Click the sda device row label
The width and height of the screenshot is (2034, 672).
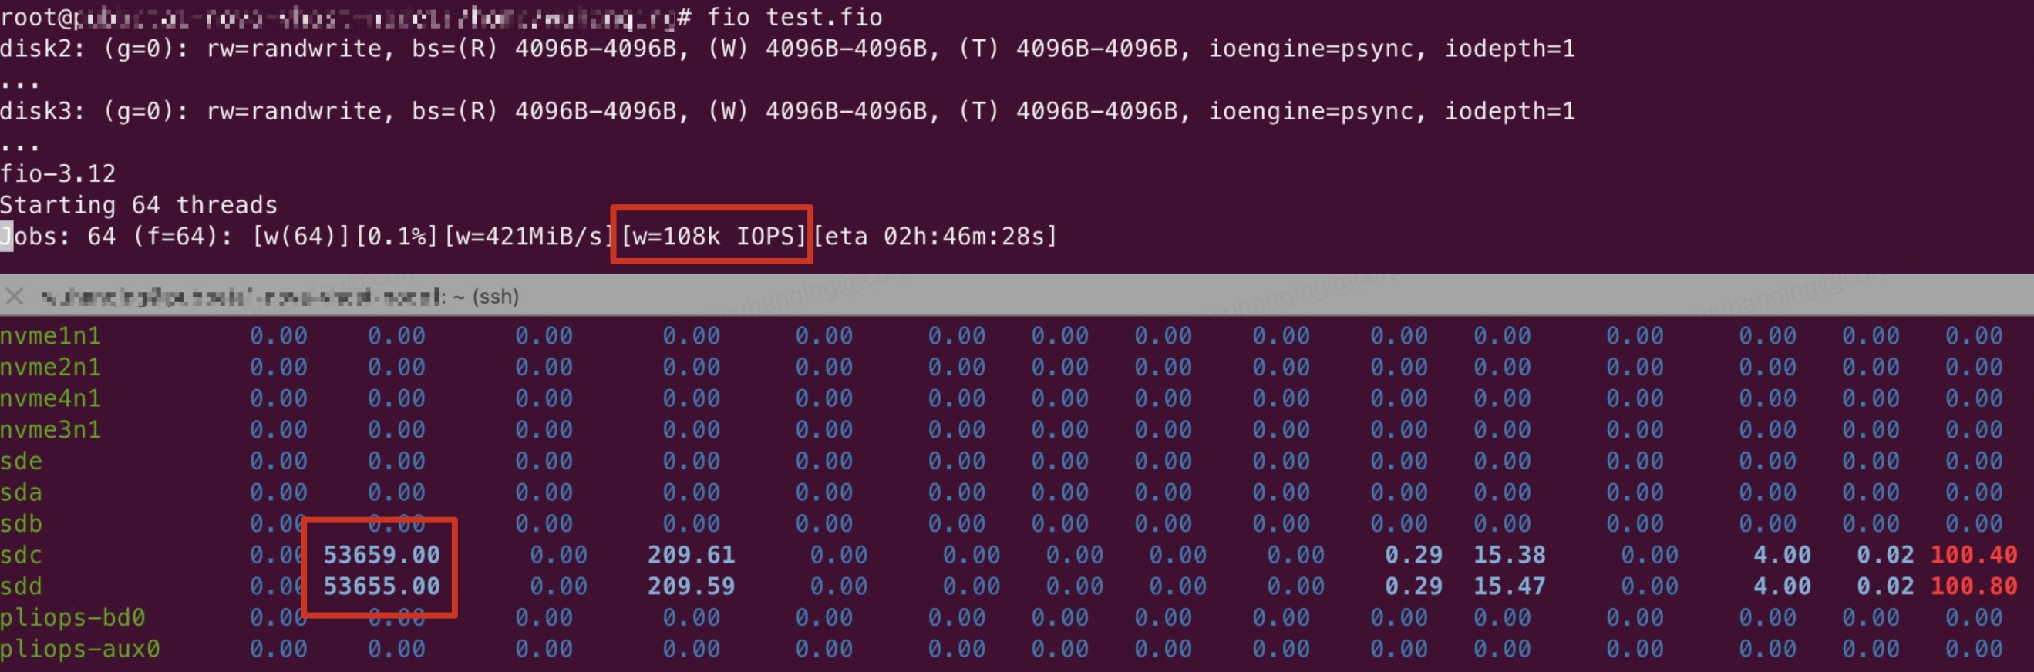[x=22, y=493]
